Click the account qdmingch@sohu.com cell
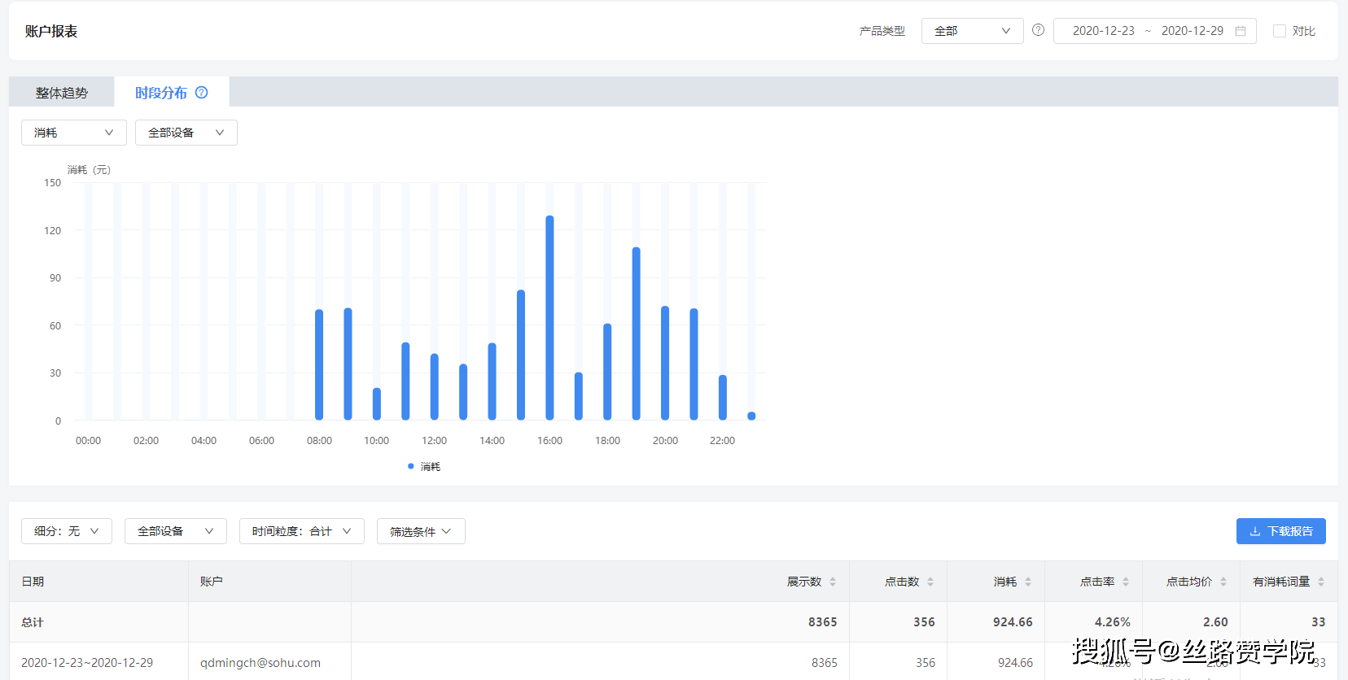This screenshot has width=1348, height=680. (260, 663)
